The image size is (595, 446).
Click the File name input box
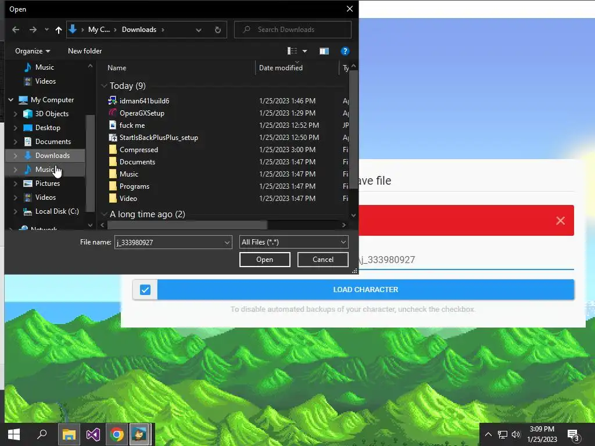[x=169, y=242]
